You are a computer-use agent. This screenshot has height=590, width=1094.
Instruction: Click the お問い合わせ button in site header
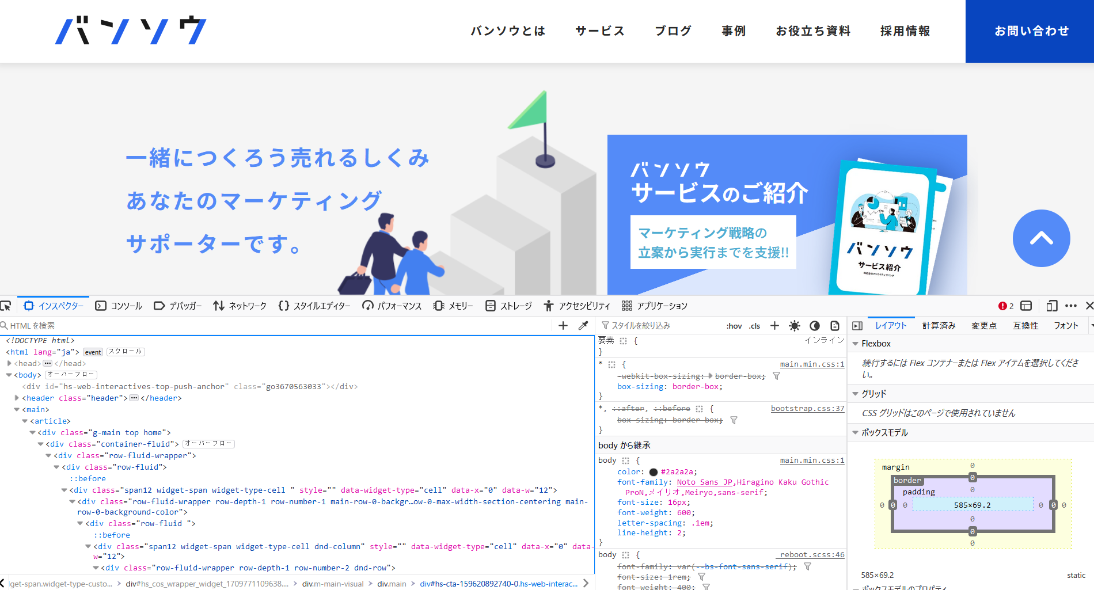(x=1030, y=31)
